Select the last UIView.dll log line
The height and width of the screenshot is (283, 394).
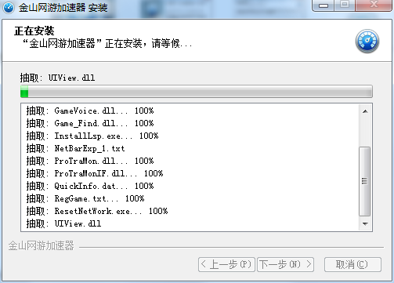pos(63,223)
